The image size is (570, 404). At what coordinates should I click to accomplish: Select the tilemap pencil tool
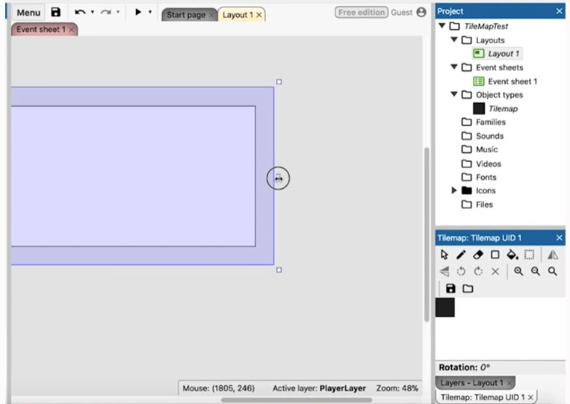tap(461, 255)
